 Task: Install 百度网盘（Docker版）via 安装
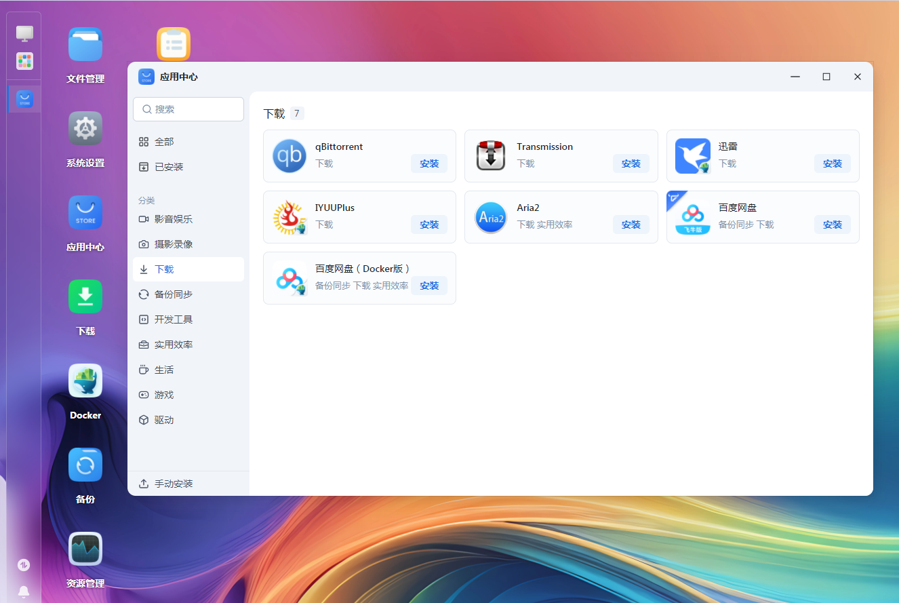[x=429, y=286]
